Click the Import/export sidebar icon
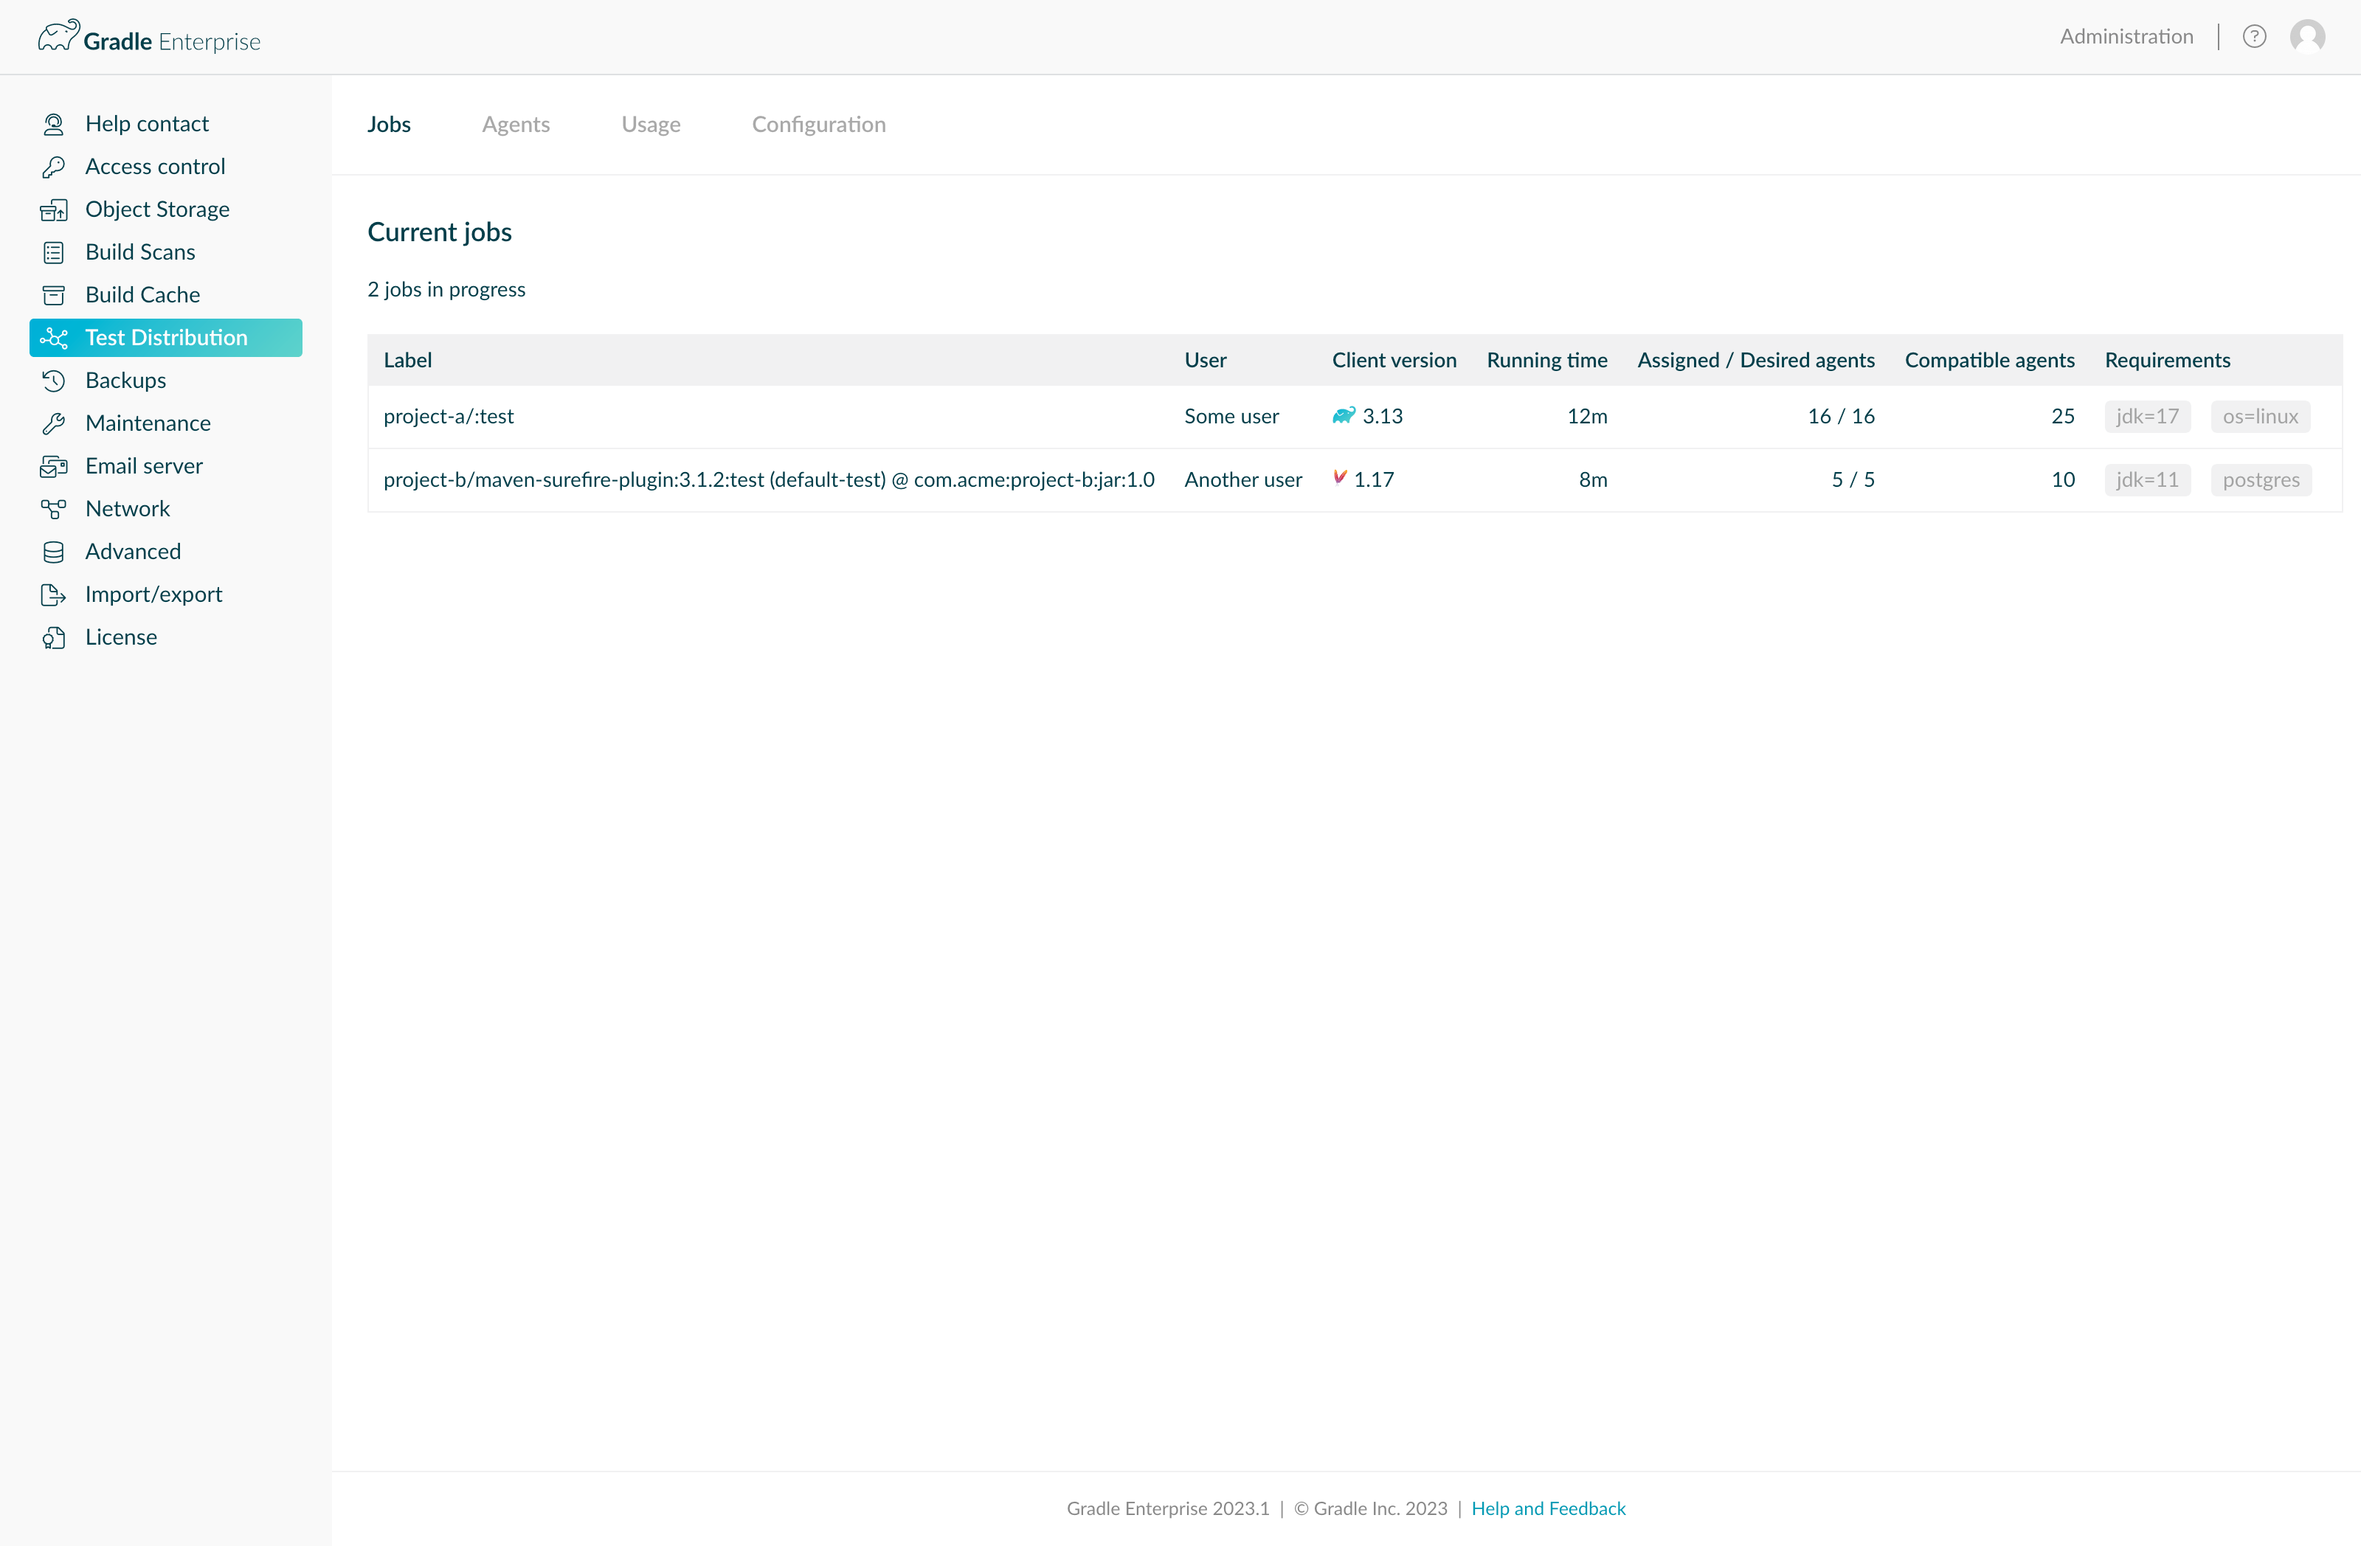 tap(54, 594)
